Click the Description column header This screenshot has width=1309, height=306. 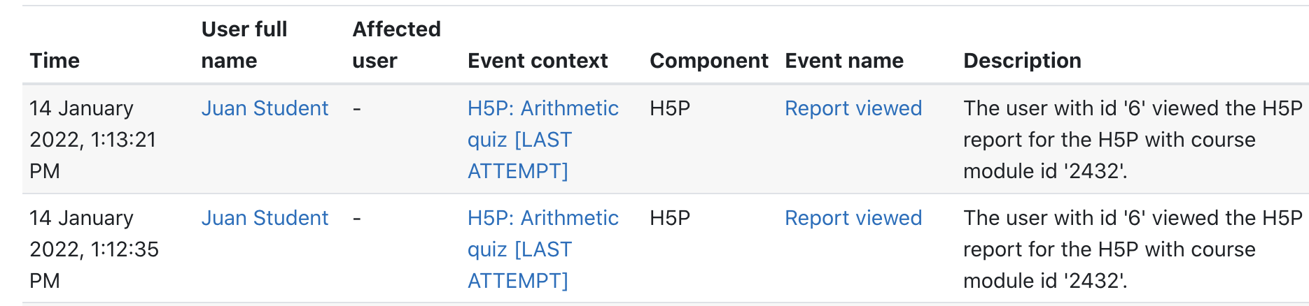coord(1022,61)
